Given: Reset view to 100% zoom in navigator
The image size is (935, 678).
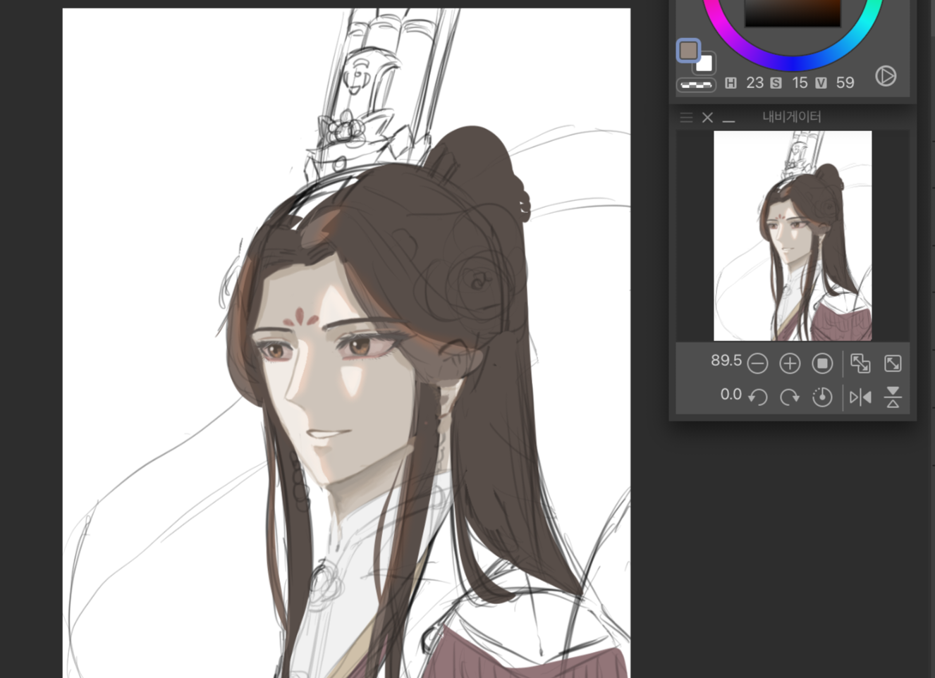Looking at the screenshot, I should pos(822,364).
